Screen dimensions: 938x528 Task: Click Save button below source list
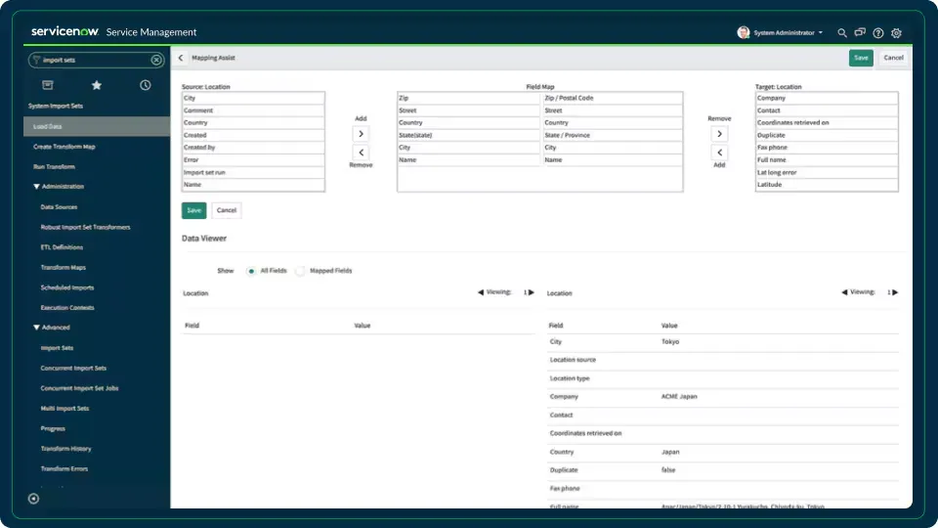click(x=193, y=210)
